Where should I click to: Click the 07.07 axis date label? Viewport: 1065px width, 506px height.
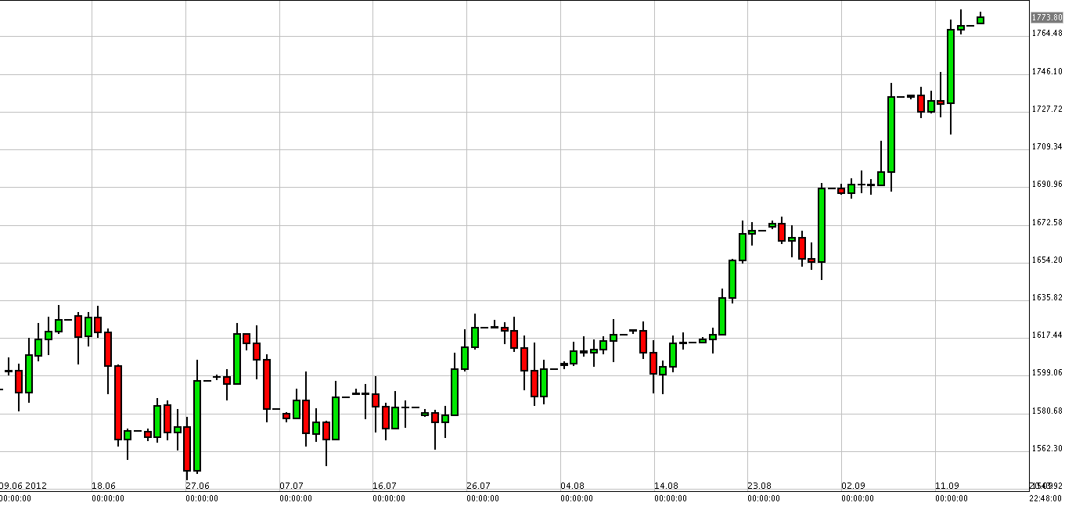(290, 485)
